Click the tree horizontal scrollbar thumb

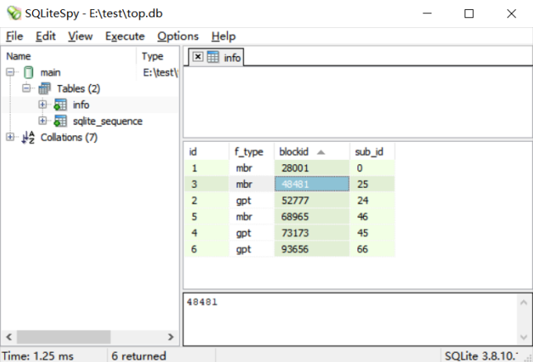64,337
